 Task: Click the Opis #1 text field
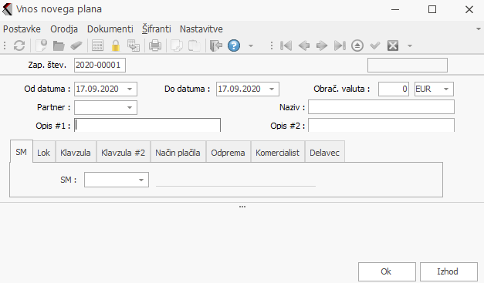147,126
